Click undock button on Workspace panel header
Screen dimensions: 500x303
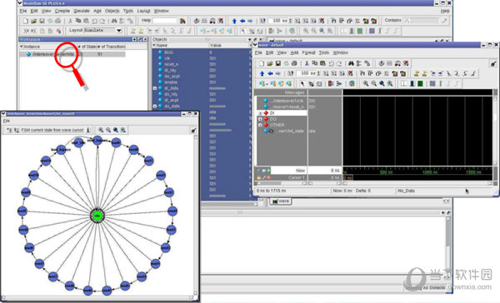pyautogui.click(x=140, y=39)
